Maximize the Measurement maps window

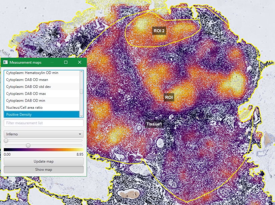66,62
